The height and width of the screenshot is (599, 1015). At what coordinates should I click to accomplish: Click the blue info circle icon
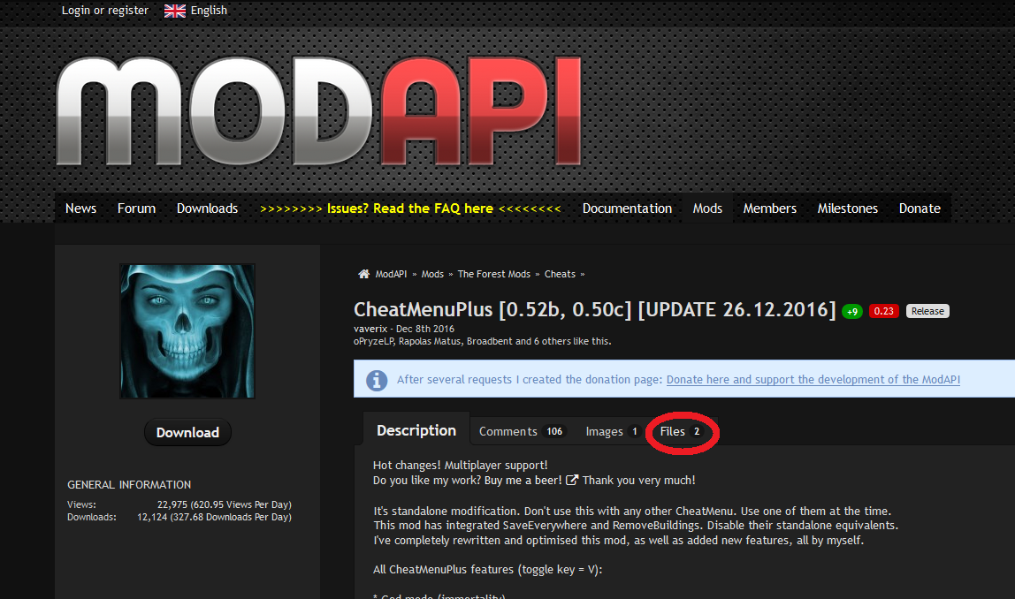click(x=377, y=381)
